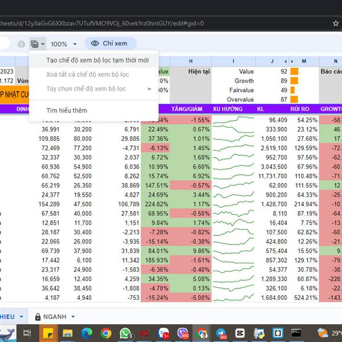Open the terminal from the taskbar

[296, 333]
